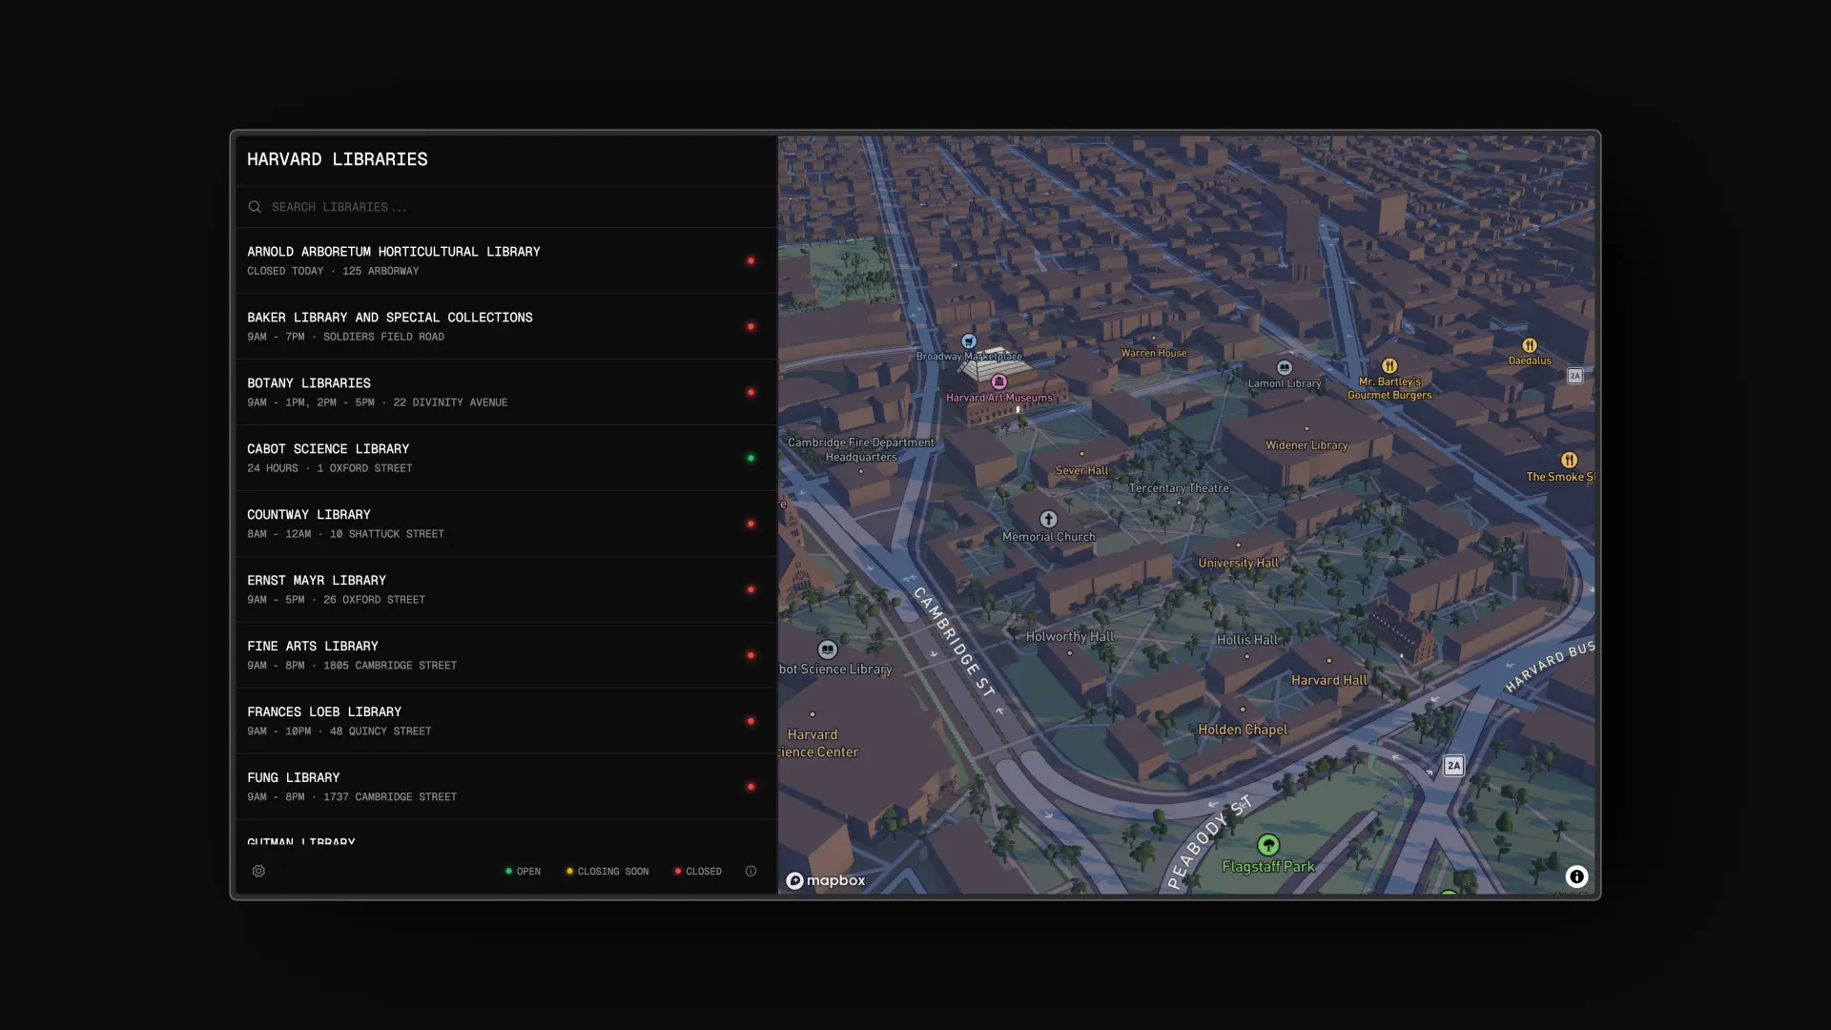Click the map attribution info button
Image resolution: width=1831 pixels, height=1030 pixels.
[x=1576, y=876]
